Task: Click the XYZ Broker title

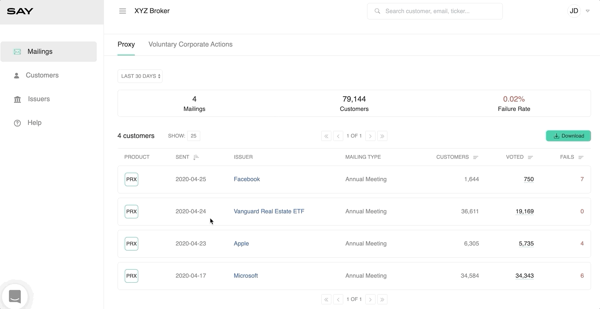Action: coord(152,11)
